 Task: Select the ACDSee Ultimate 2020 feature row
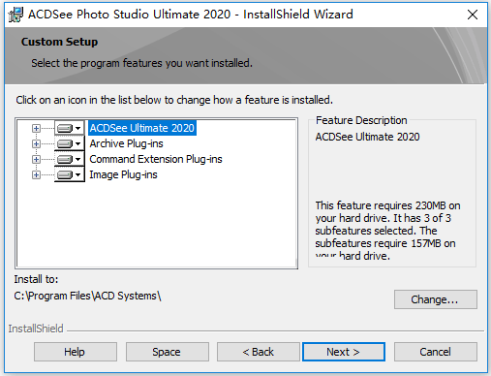[x=142, y=128]
